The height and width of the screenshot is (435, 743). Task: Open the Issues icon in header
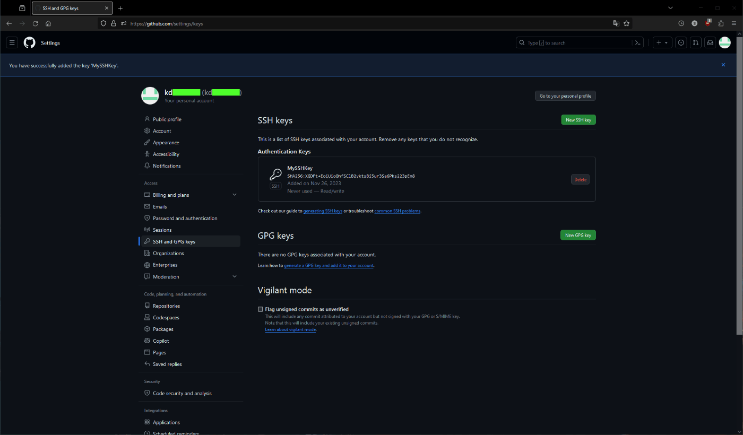(x=681, y=42)
